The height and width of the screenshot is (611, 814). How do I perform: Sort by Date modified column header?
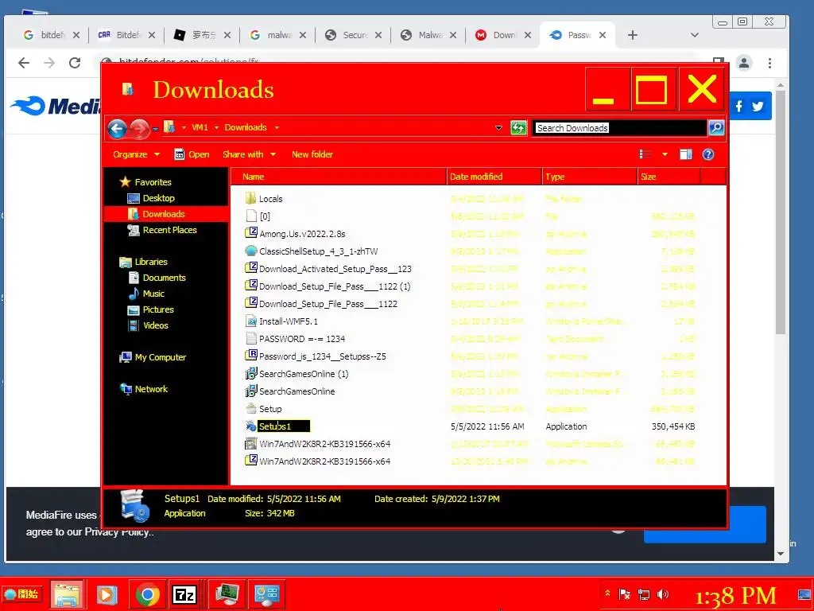point(494,177)
